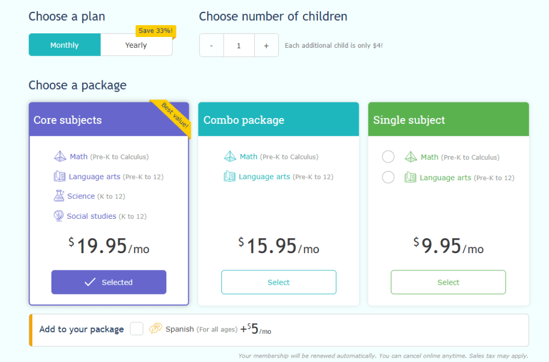The image size is (549, 362).
Task: Switch to the Yearly plan
Action: click(136, 45)
